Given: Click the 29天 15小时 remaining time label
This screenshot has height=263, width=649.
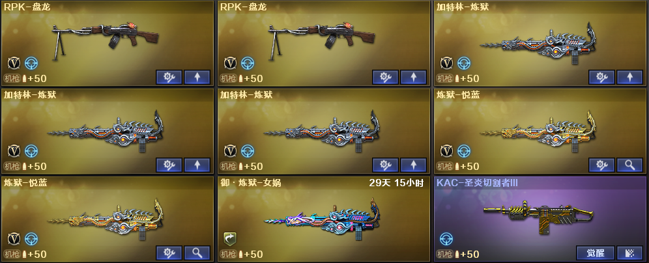Looking at the screenshot, I should click(x=397, y=183).
